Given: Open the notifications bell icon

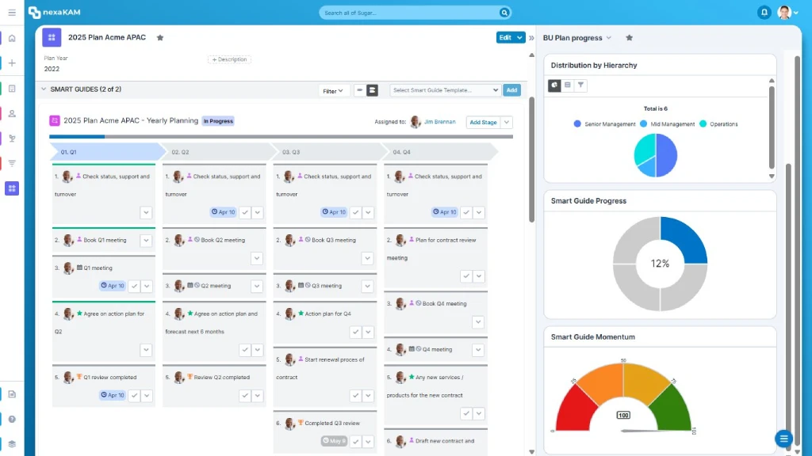Looking at the screenshot, I should point(764,12).
